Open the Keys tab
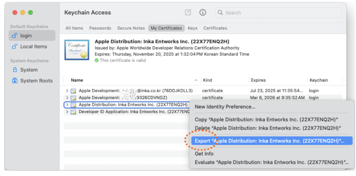The width and height of the screenshot is (356, 176). (192, 28)
